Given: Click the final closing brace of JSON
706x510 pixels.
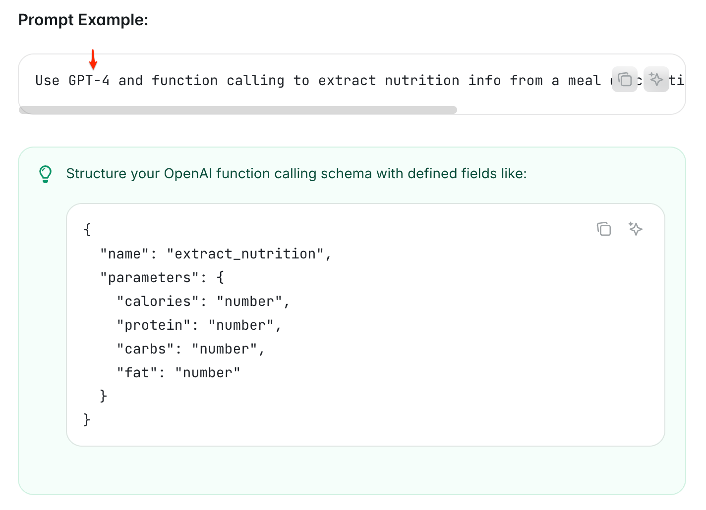Looking at the screenshot, I should click(87, 420).
